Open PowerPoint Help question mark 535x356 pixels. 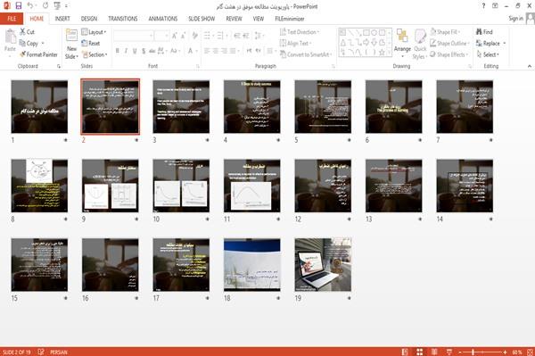click(483, 6)
